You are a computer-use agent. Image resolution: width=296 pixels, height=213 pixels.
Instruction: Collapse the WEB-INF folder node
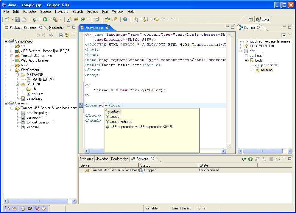(x=17, y=84)
